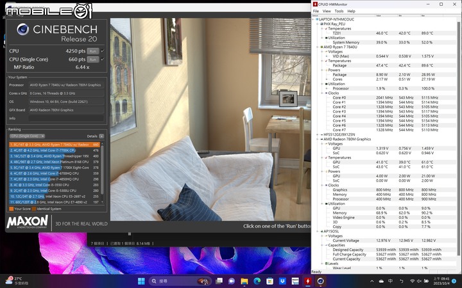Screen dimensions: 462x288
Task: Select the AP15O5L battery icon
Action: tap(321, 232)
